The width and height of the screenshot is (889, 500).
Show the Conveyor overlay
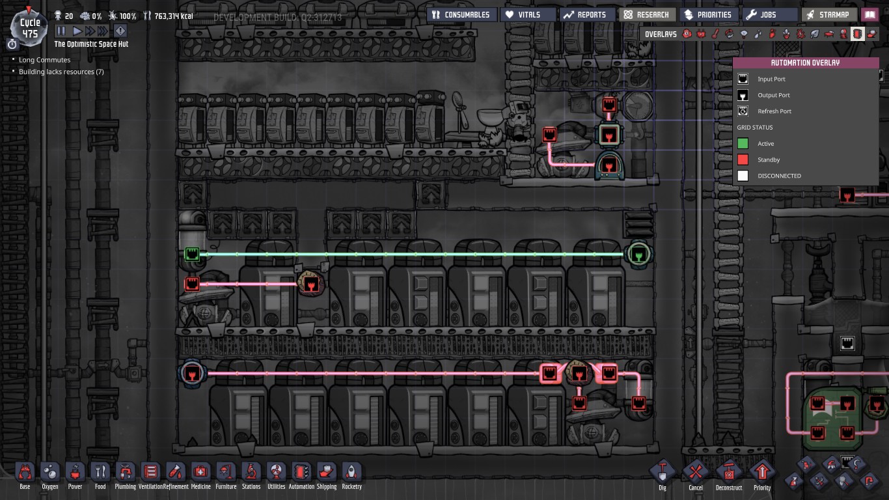pos(872,34)
